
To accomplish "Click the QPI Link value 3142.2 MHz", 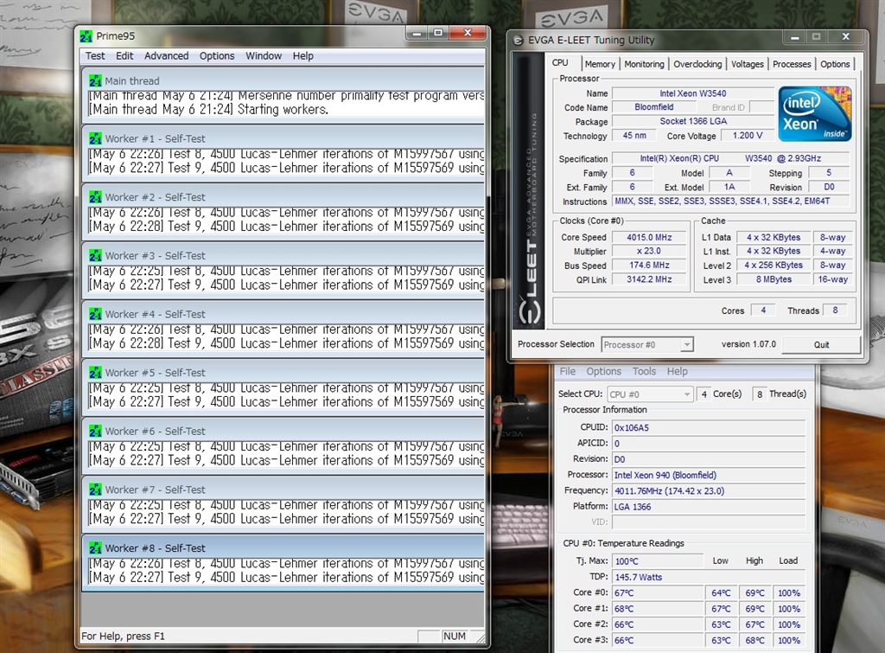I will [649, 279].
